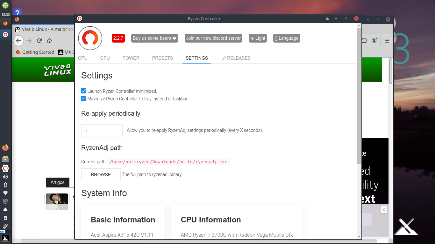Screen dimensions: 435x244
Task: Click the Firefox sidebar toggle icon
Action: 364,41
